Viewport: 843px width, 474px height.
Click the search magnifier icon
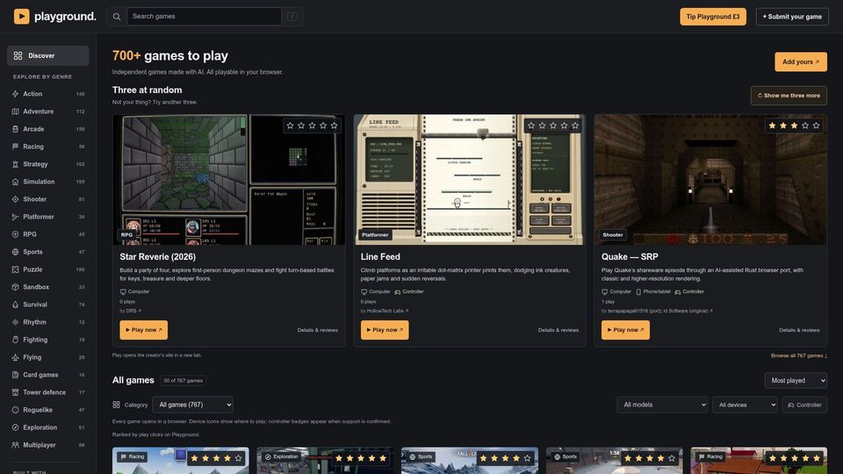pos(117,17)
